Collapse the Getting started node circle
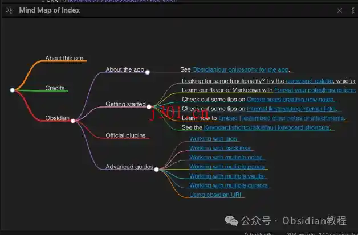Screen dimensions: 358x235 click(149, 106)
